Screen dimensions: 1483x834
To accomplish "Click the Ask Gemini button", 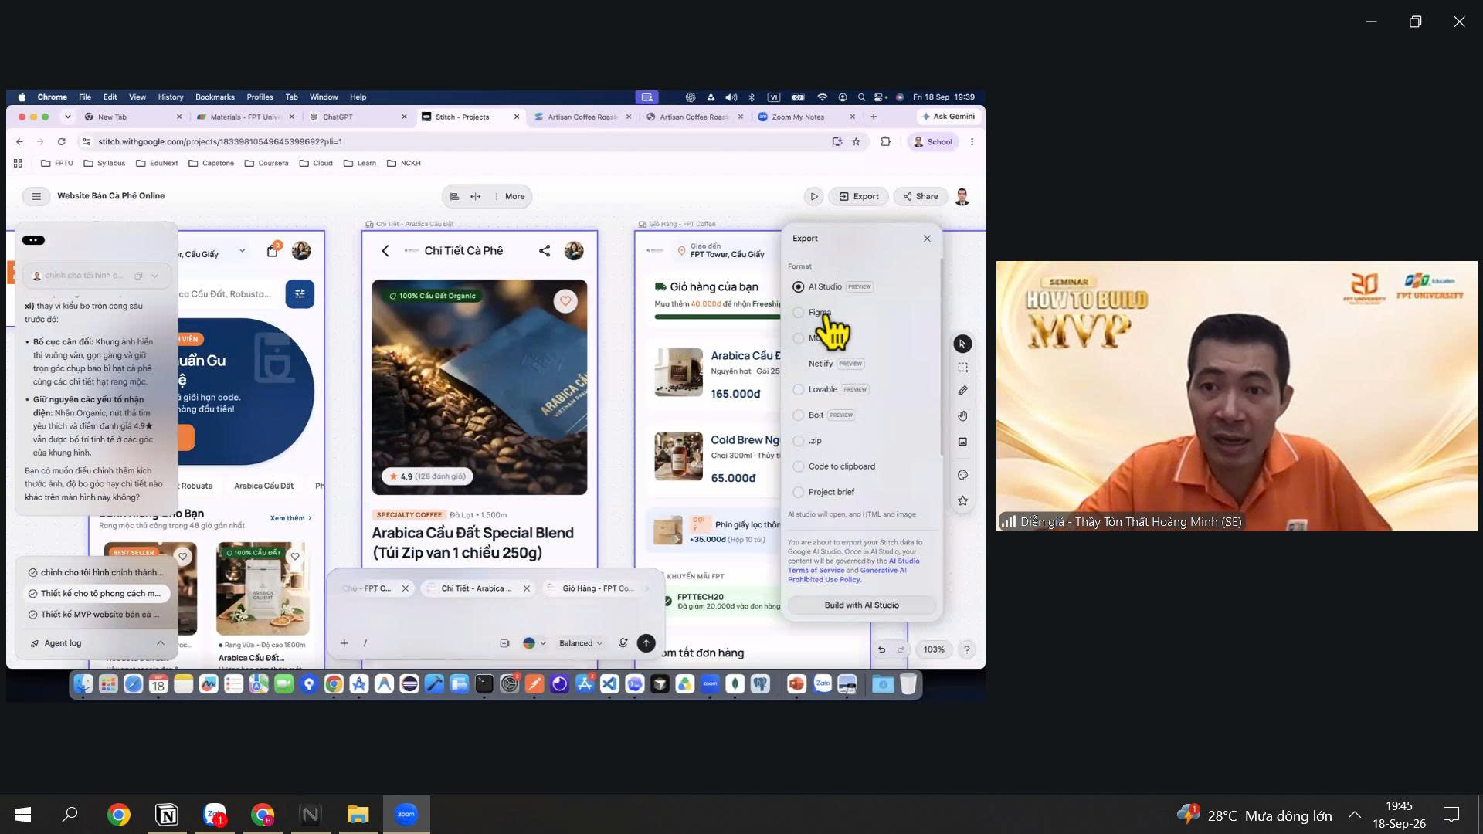I will (x=948, y=117).
